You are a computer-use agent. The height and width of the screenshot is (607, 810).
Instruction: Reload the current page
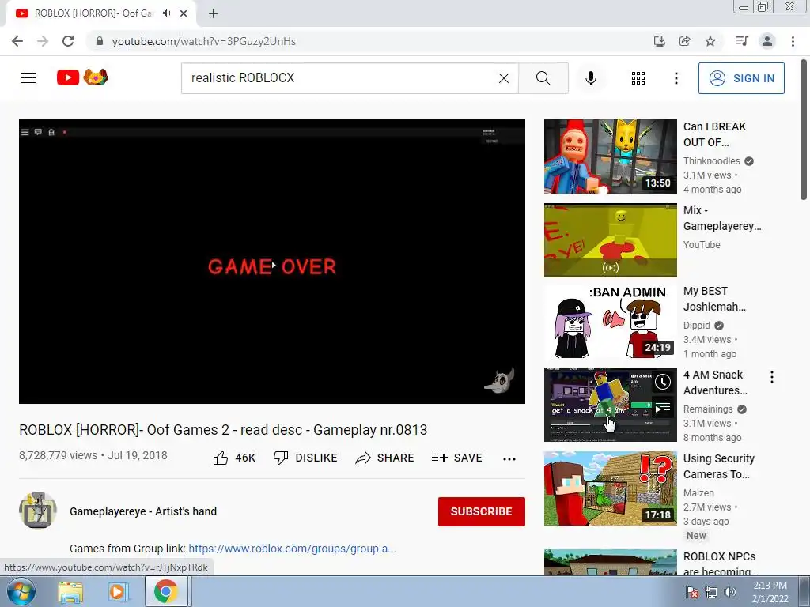coord(68,41)
